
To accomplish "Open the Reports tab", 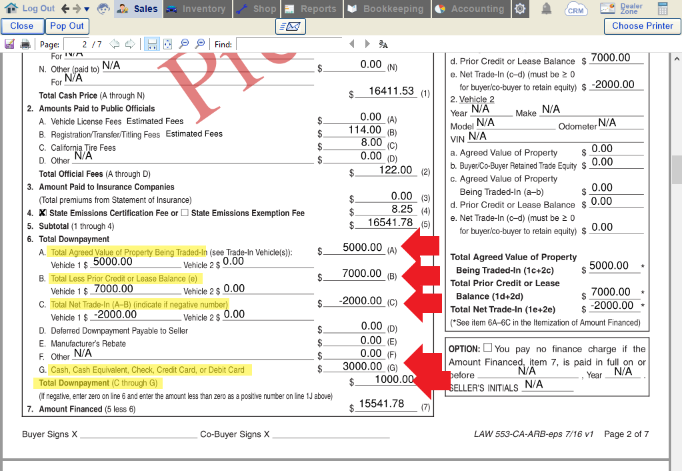I will tap(312, 9).
